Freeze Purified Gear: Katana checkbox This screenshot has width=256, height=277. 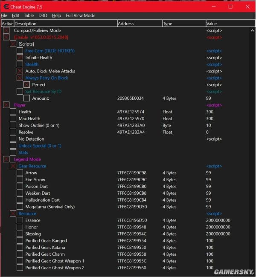click(x=20, y=247)
